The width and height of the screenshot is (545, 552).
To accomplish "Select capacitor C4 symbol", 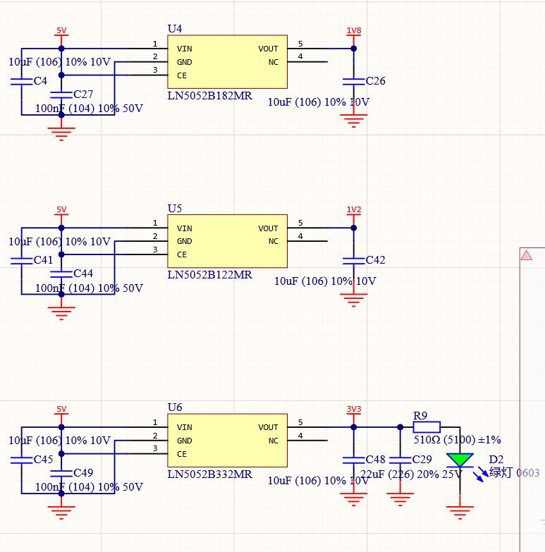I will 21,82.
